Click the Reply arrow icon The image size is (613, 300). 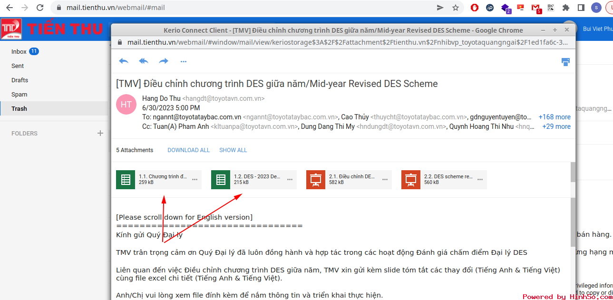pos(124,61)
